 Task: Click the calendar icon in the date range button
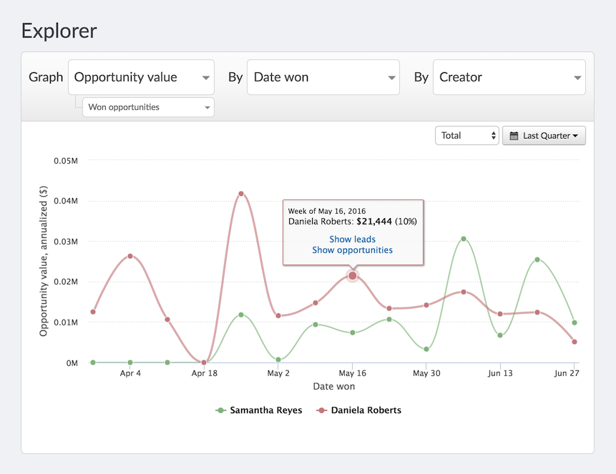514,136
